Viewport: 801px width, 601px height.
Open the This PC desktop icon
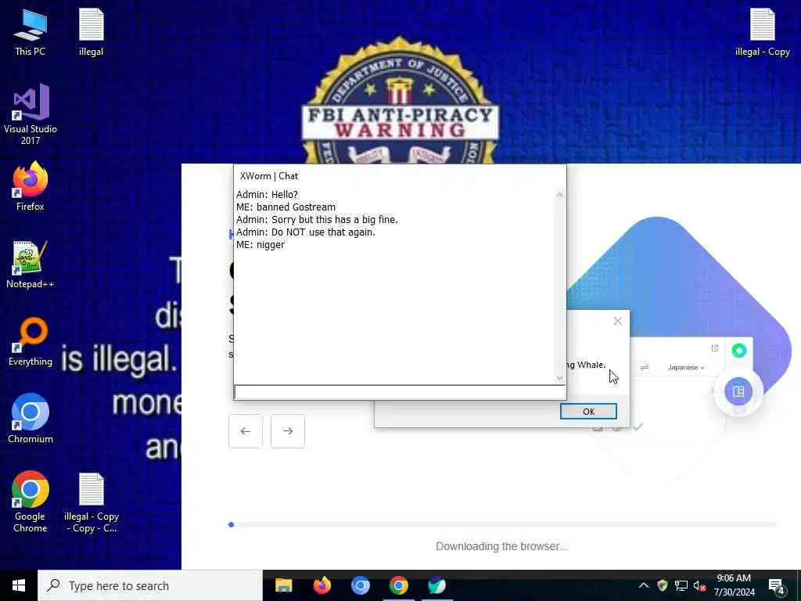point(31,31)
